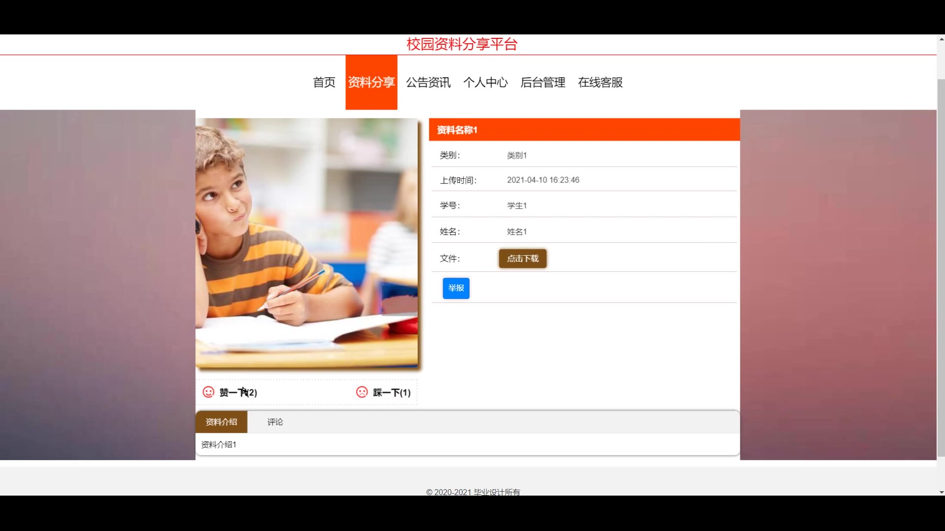The image size is (945, 531).
Task: Open the 首页 nav item
Action: (324, 82)
